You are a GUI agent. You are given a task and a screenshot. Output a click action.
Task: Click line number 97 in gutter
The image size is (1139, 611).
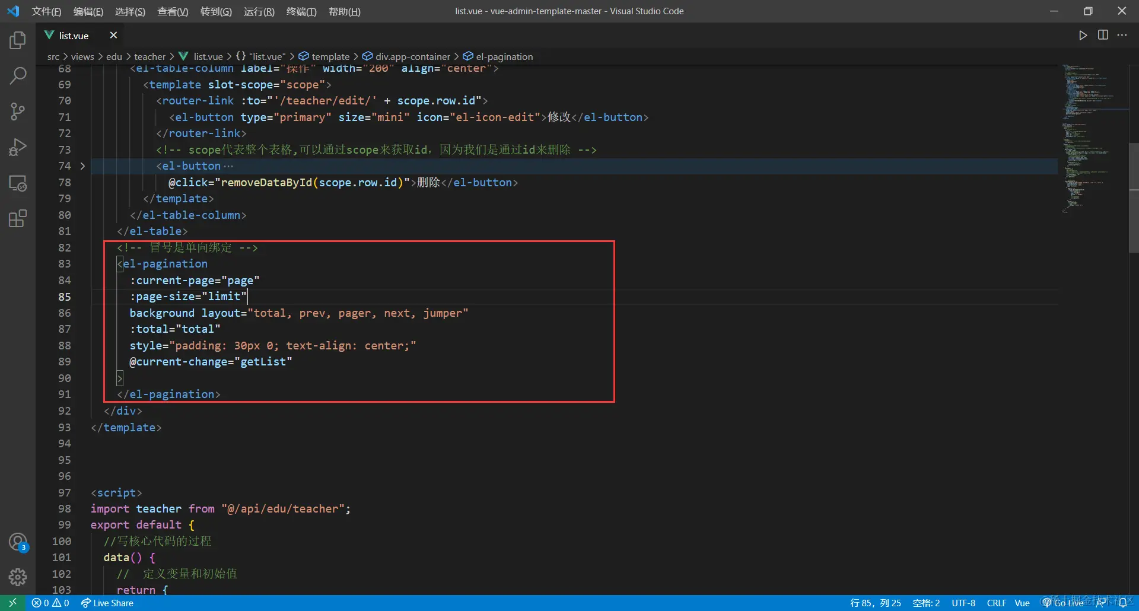[x=64, y=493]
